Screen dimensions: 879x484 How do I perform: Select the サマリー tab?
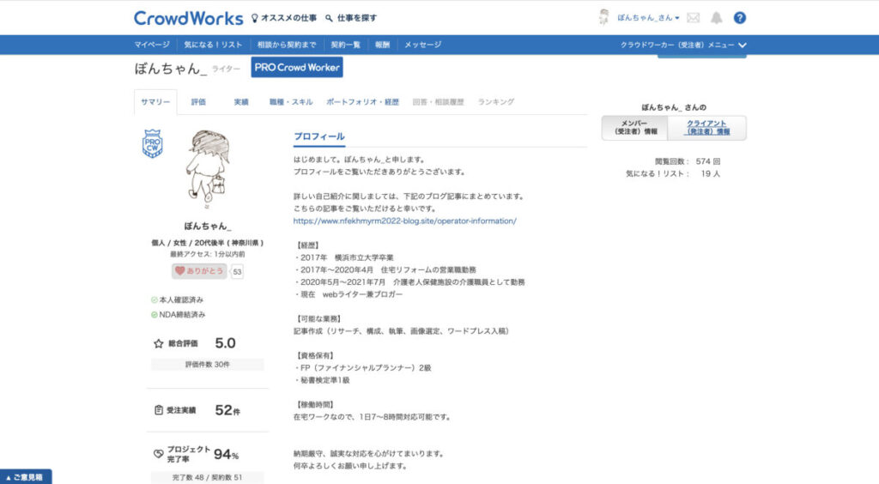(x=155, y=102)
